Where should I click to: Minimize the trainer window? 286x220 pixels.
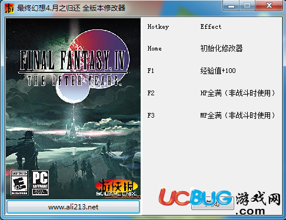click(231, 6)
